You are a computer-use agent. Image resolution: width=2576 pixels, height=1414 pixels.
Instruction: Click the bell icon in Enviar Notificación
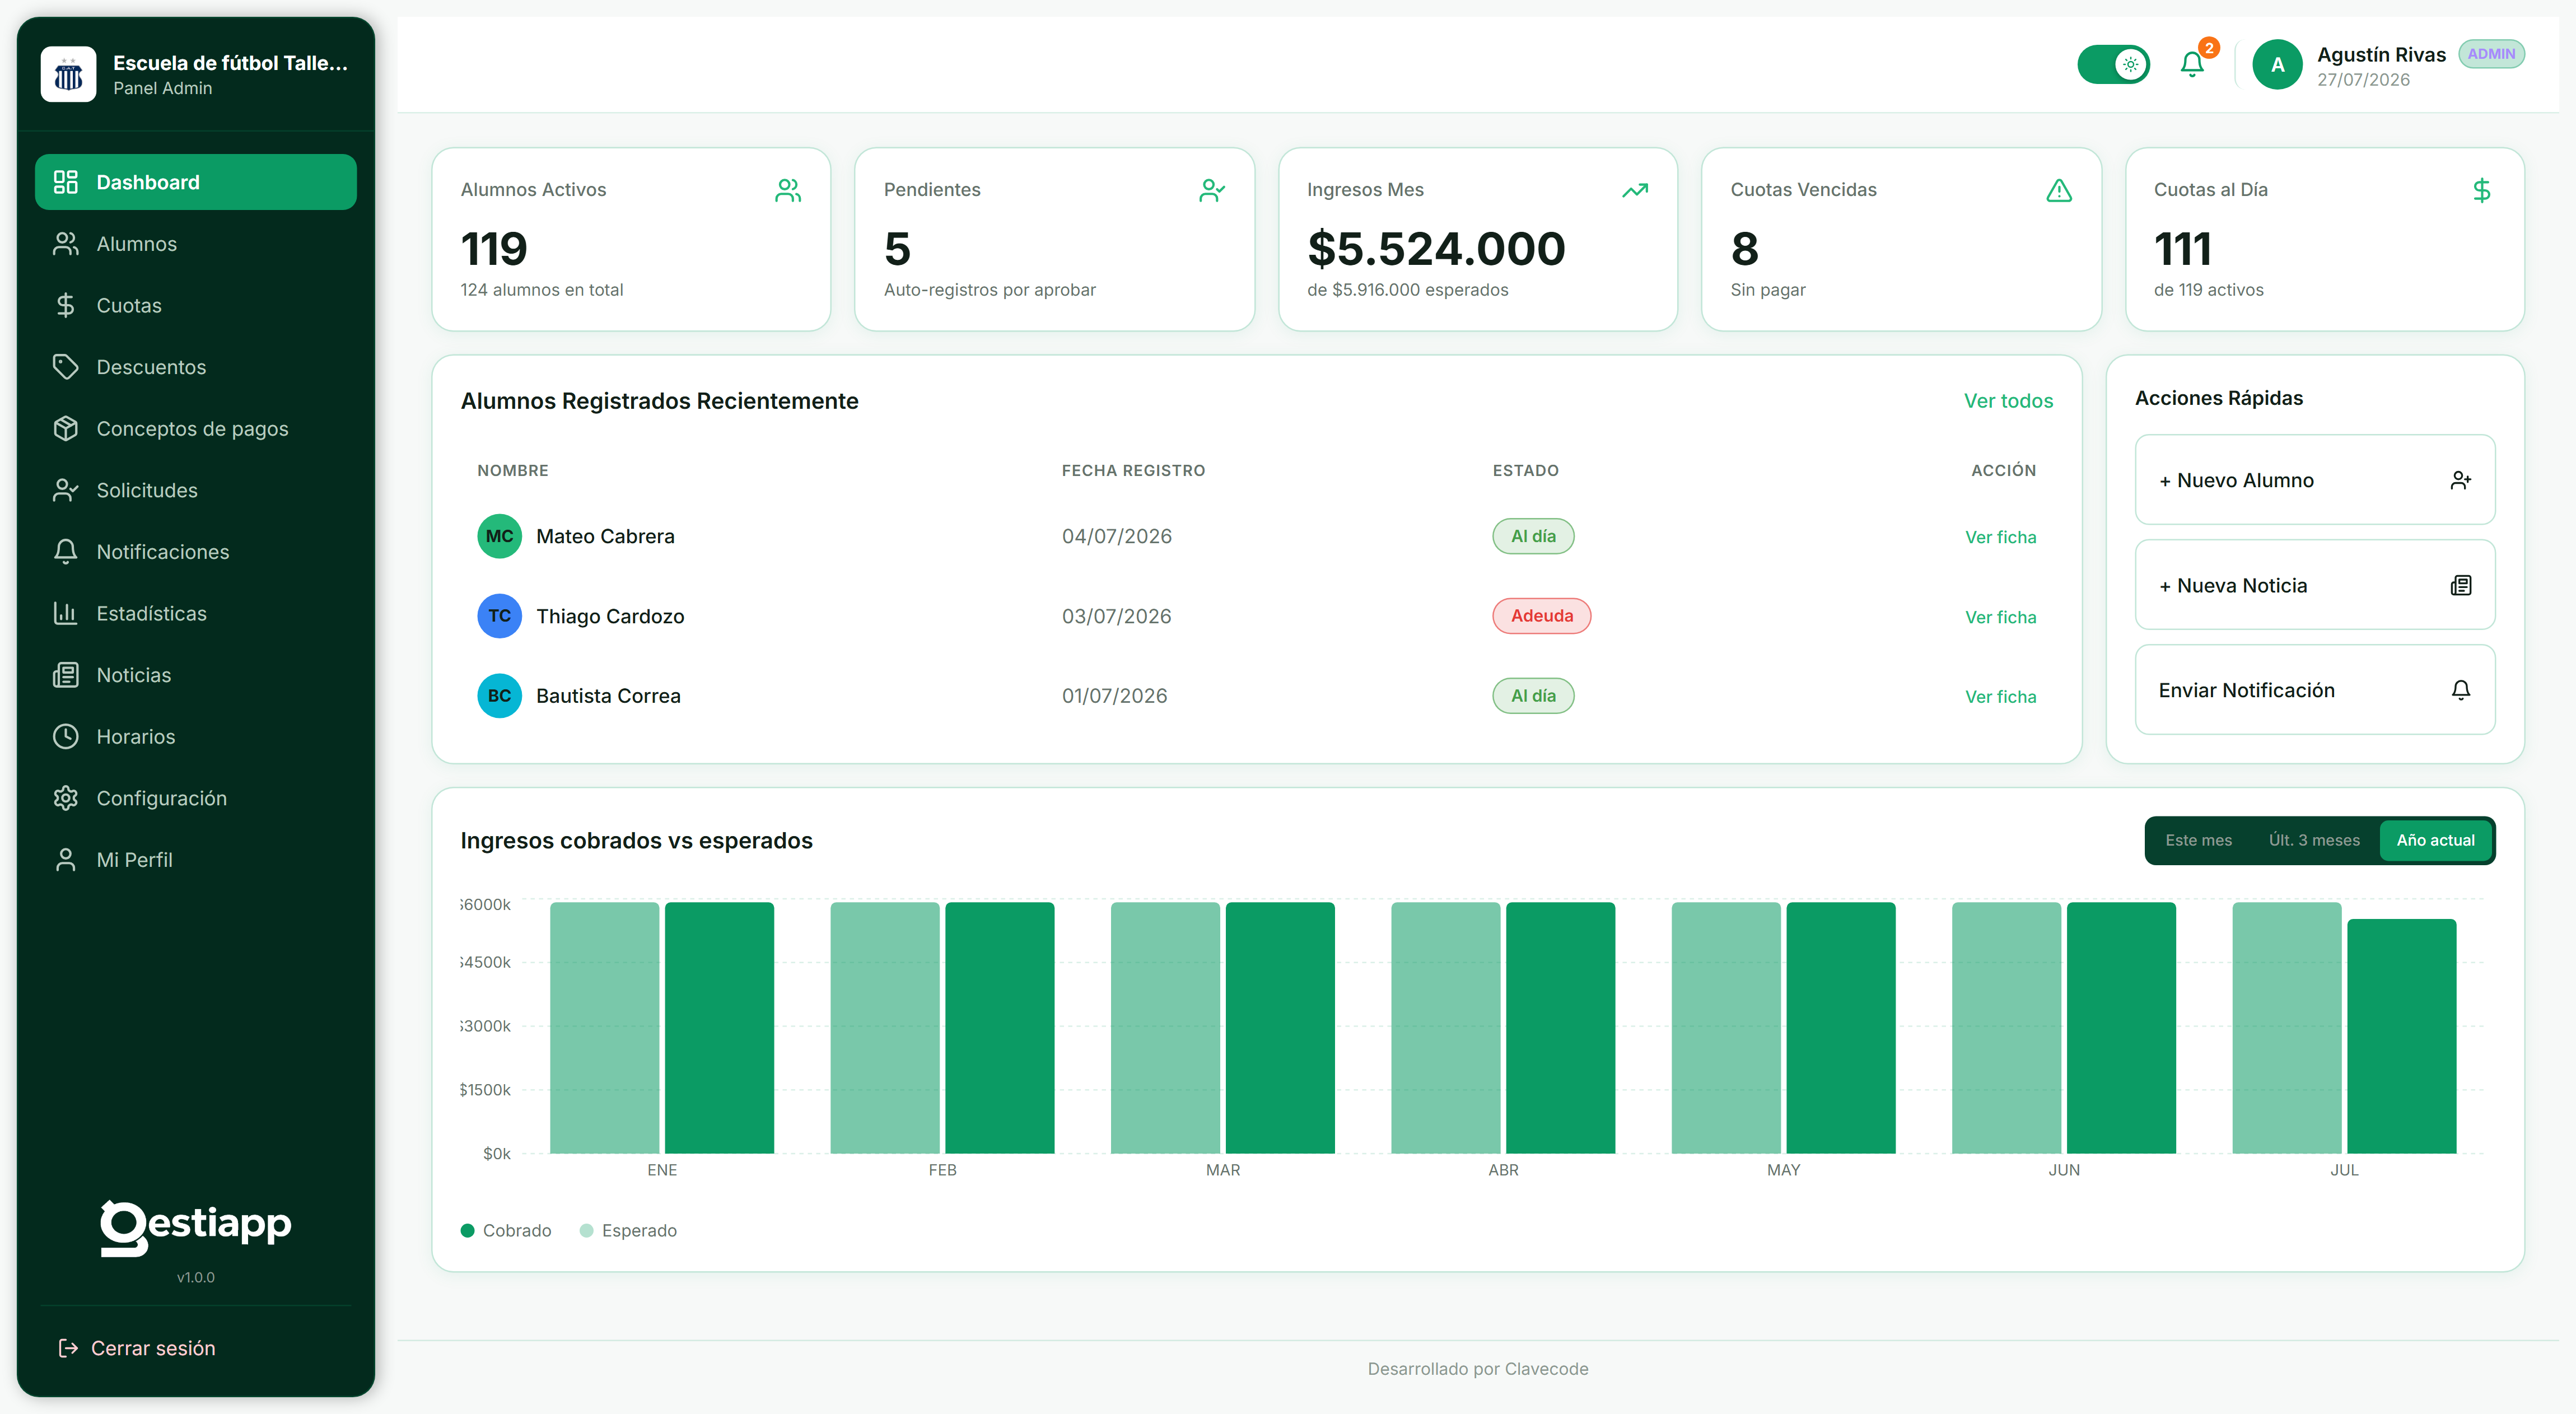point(2461,690)
